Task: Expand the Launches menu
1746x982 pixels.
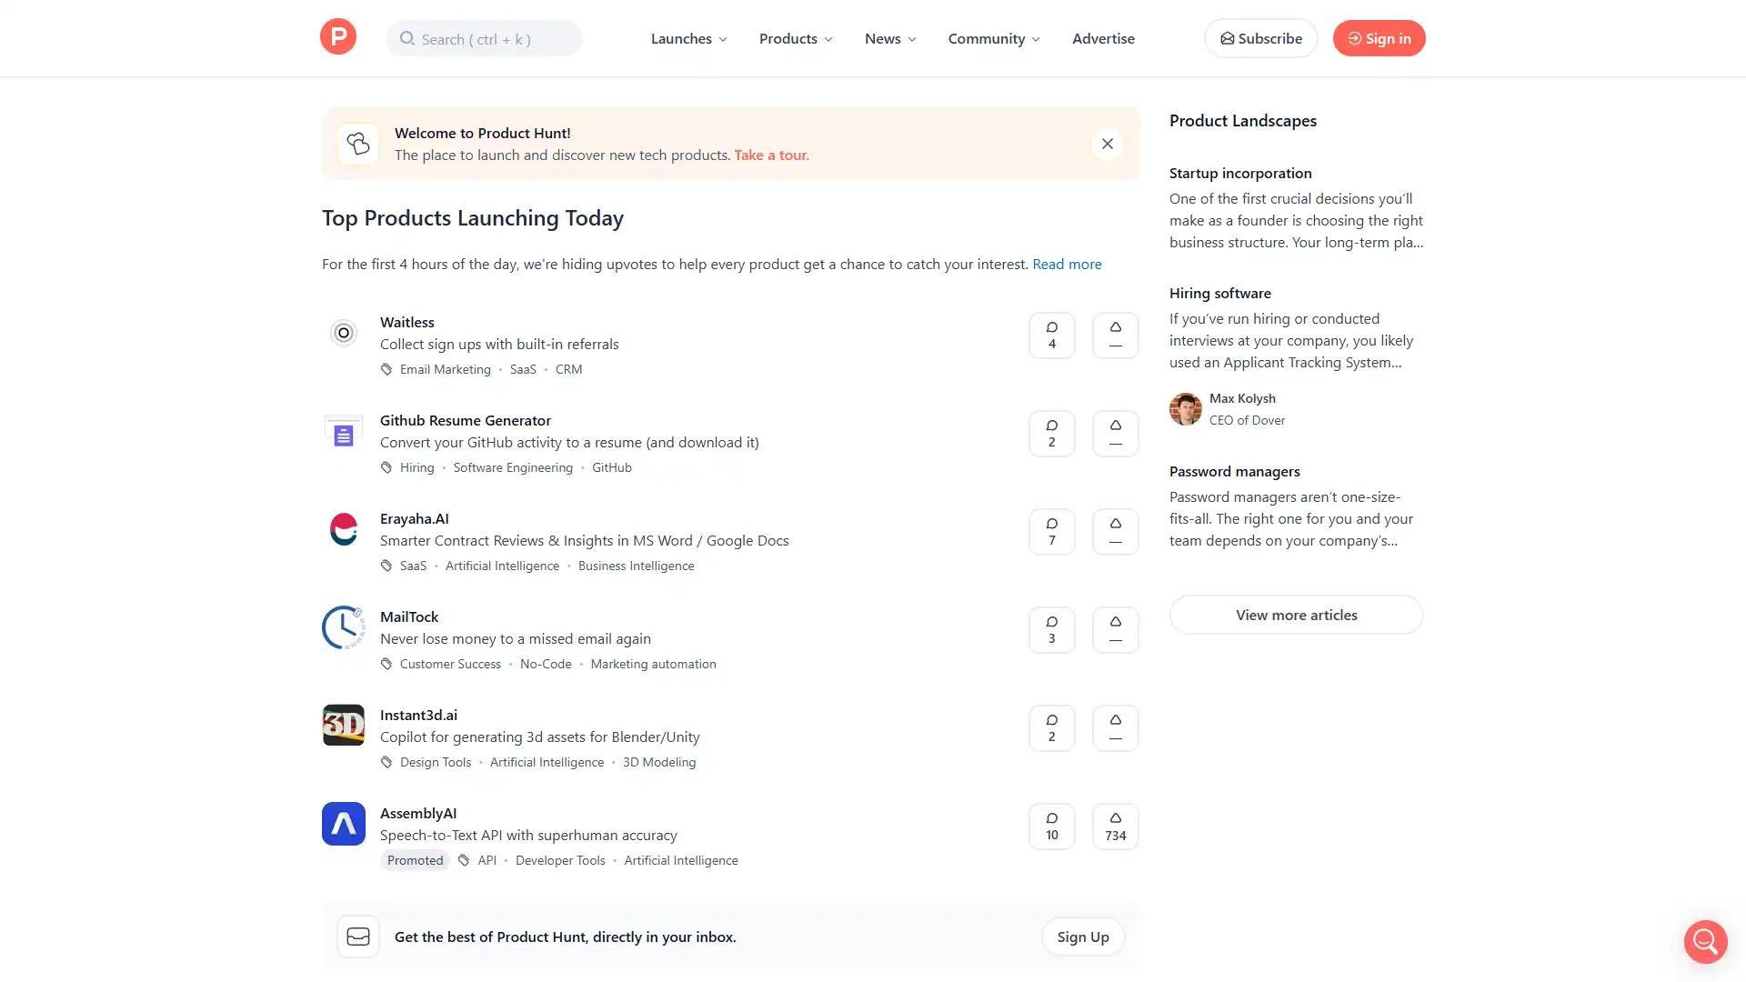Action: pos(689,38)
